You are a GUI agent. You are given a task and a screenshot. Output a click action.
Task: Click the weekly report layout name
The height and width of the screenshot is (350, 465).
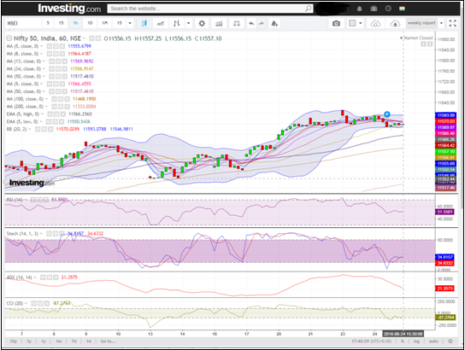click(421, 23)
